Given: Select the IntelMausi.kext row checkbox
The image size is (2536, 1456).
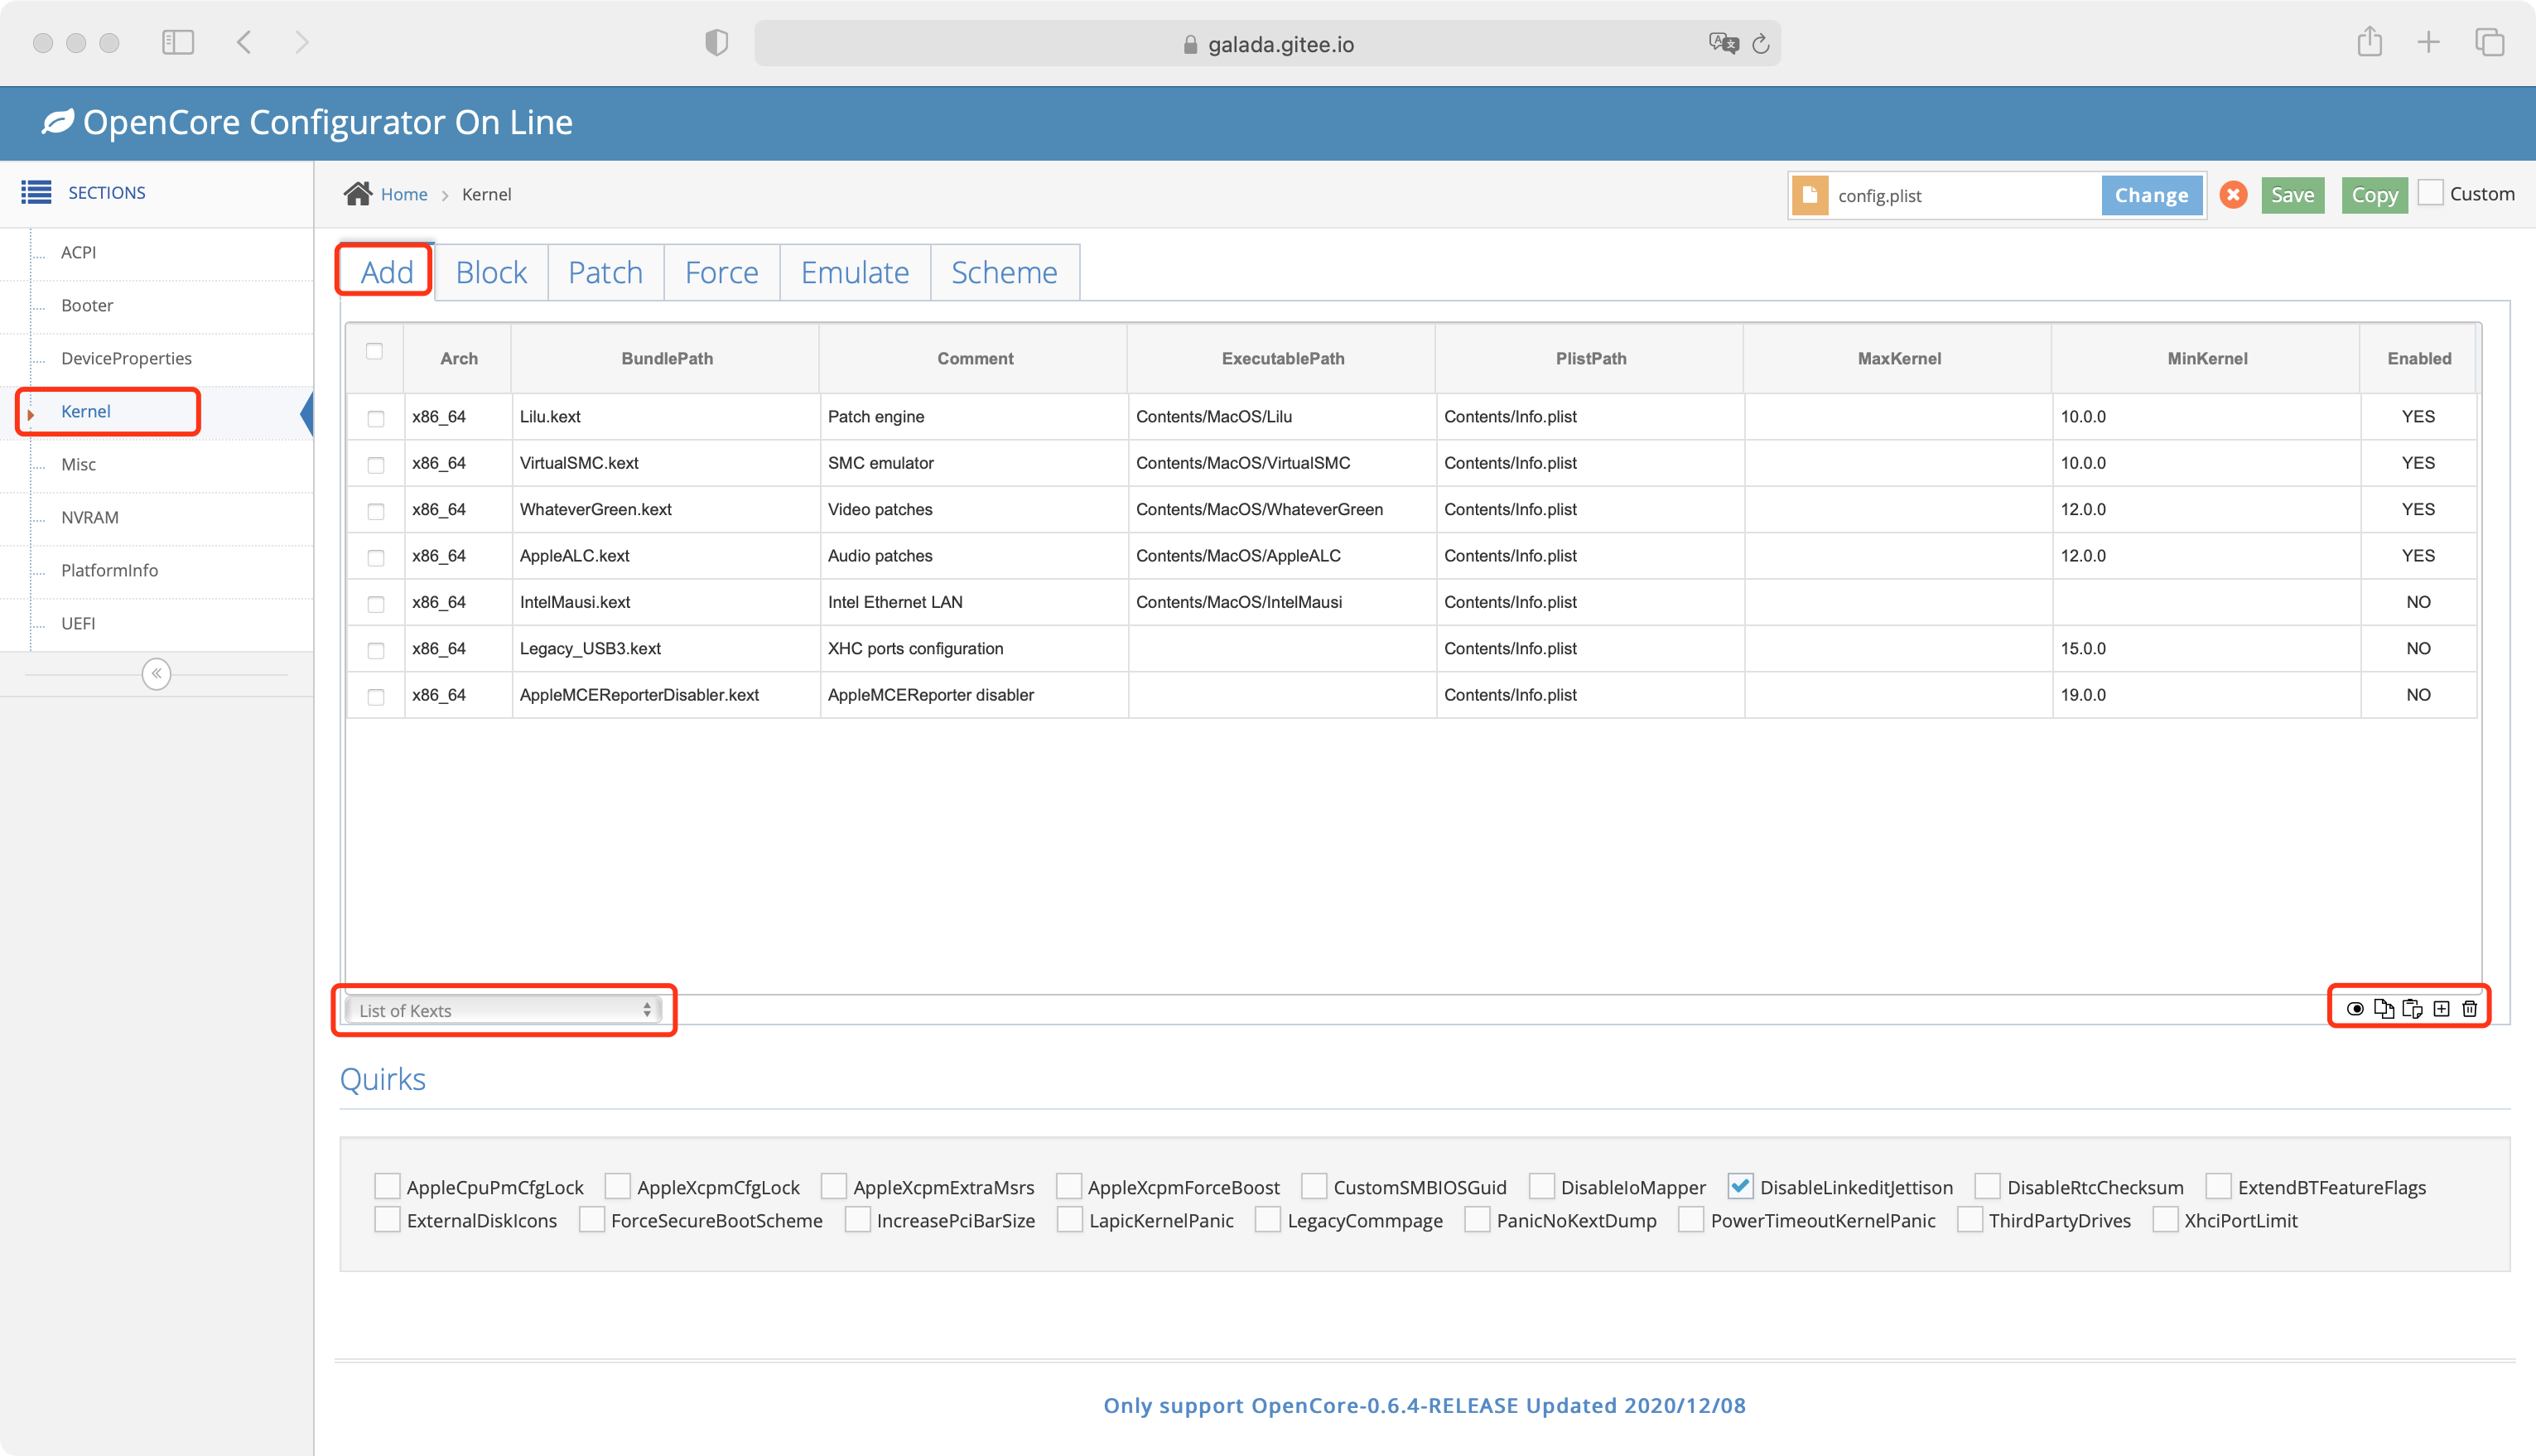Looking at the screenshot, I should (x=376, y=604).
